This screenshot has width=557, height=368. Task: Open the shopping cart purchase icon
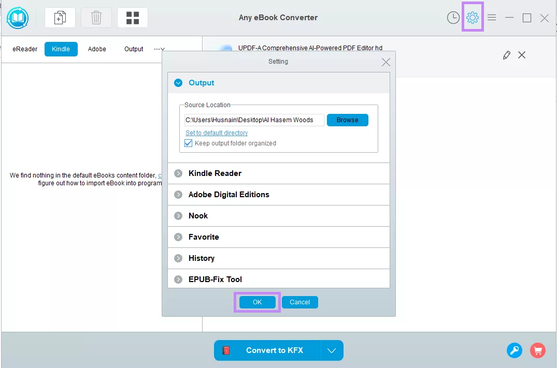point(537,350)
